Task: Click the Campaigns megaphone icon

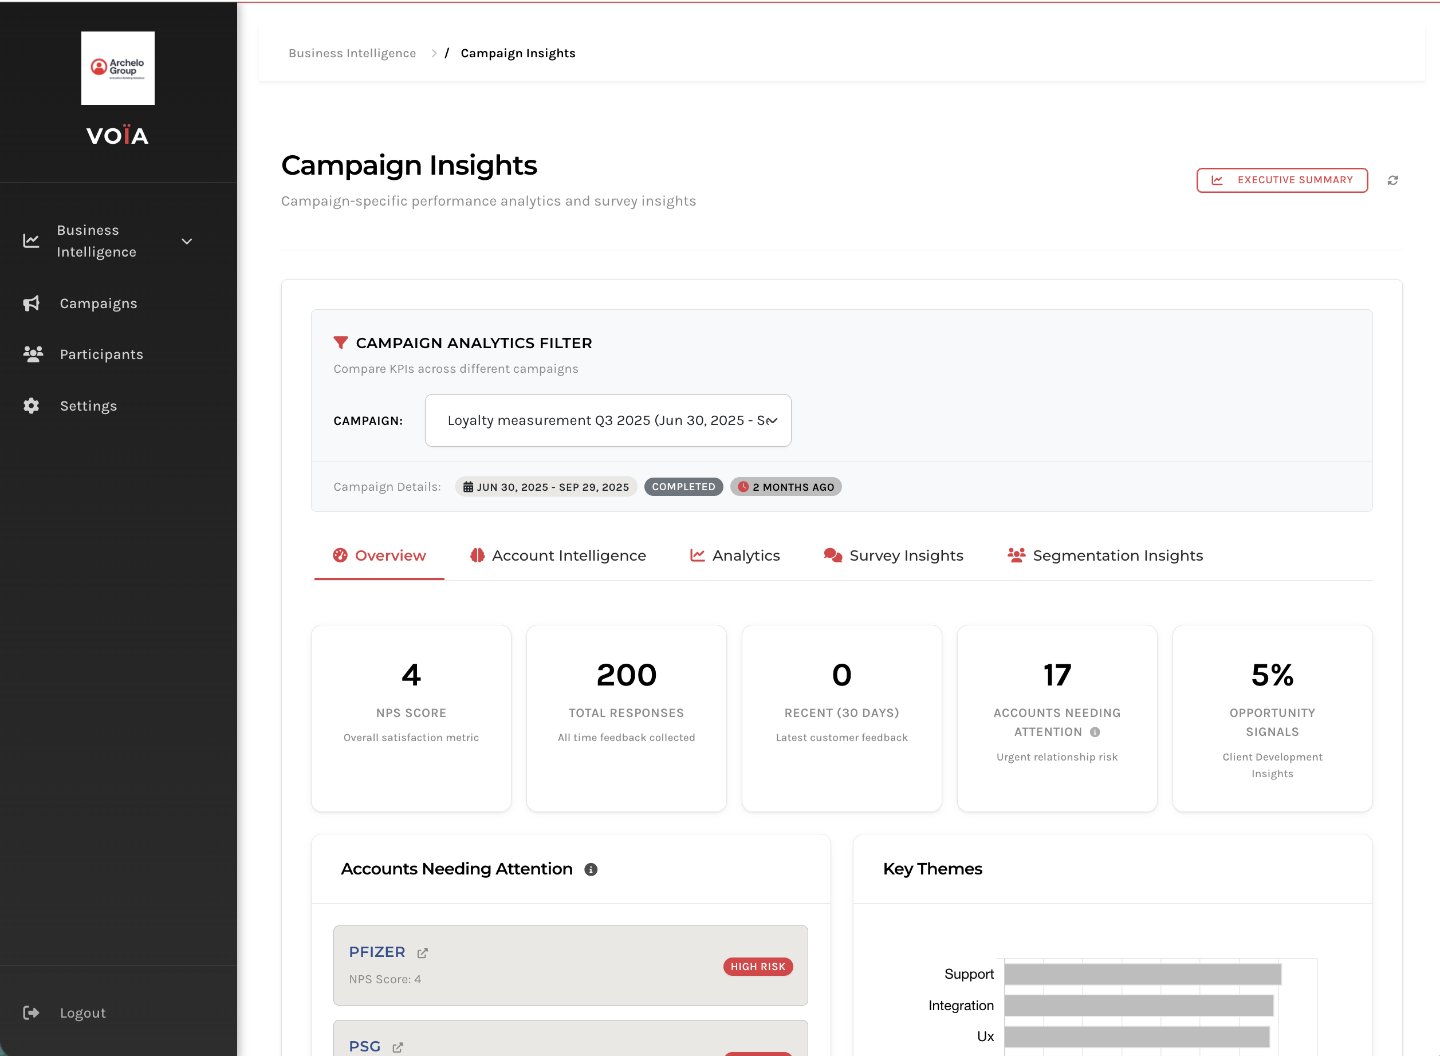Action: [32, 303]
